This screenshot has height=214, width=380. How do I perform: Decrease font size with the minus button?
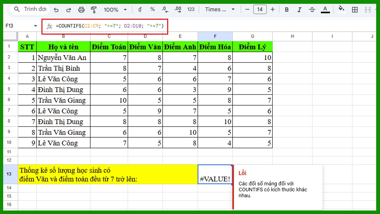(x=247, y=10)
